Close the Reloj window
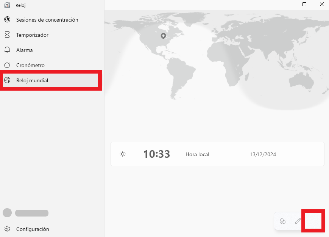The image size is (329, 237). (321, 5)
